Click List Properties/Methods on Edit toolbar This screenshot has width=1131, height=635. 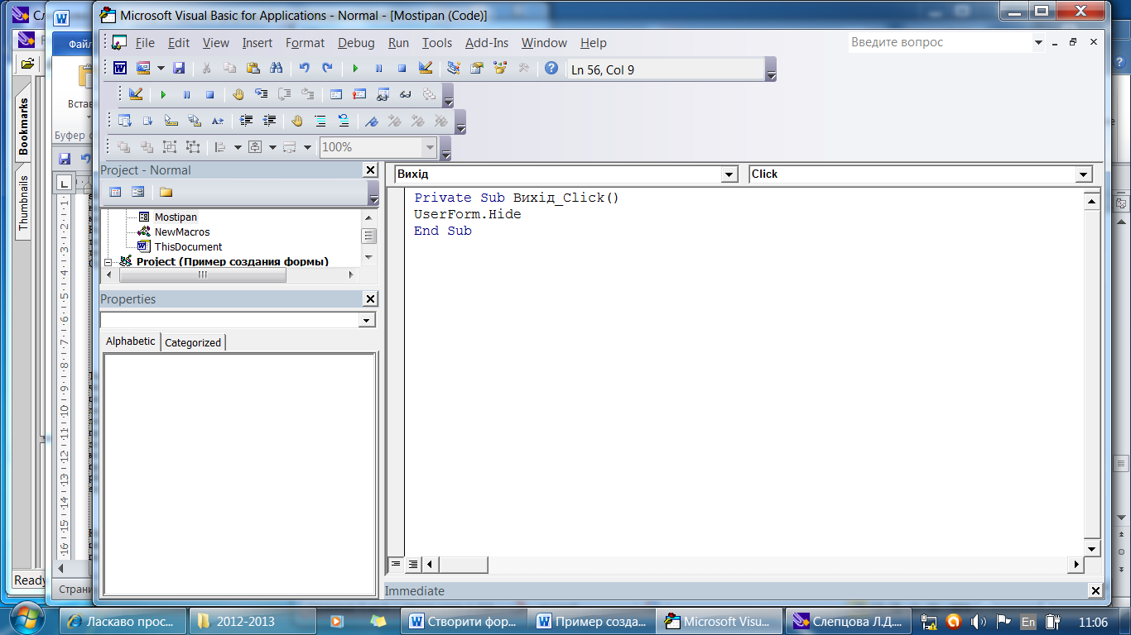125,121
